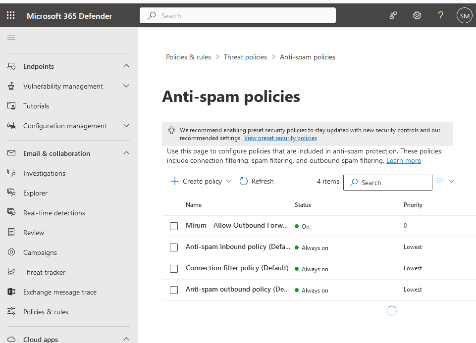Click the Vulnerability management sidebar icon
The width and height of the screenshot is (476, 343).
click(x=11, y=86)
